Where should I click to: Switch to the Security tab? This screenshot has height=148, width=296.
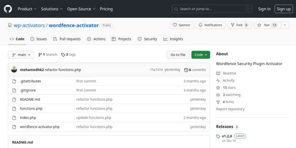147,39
